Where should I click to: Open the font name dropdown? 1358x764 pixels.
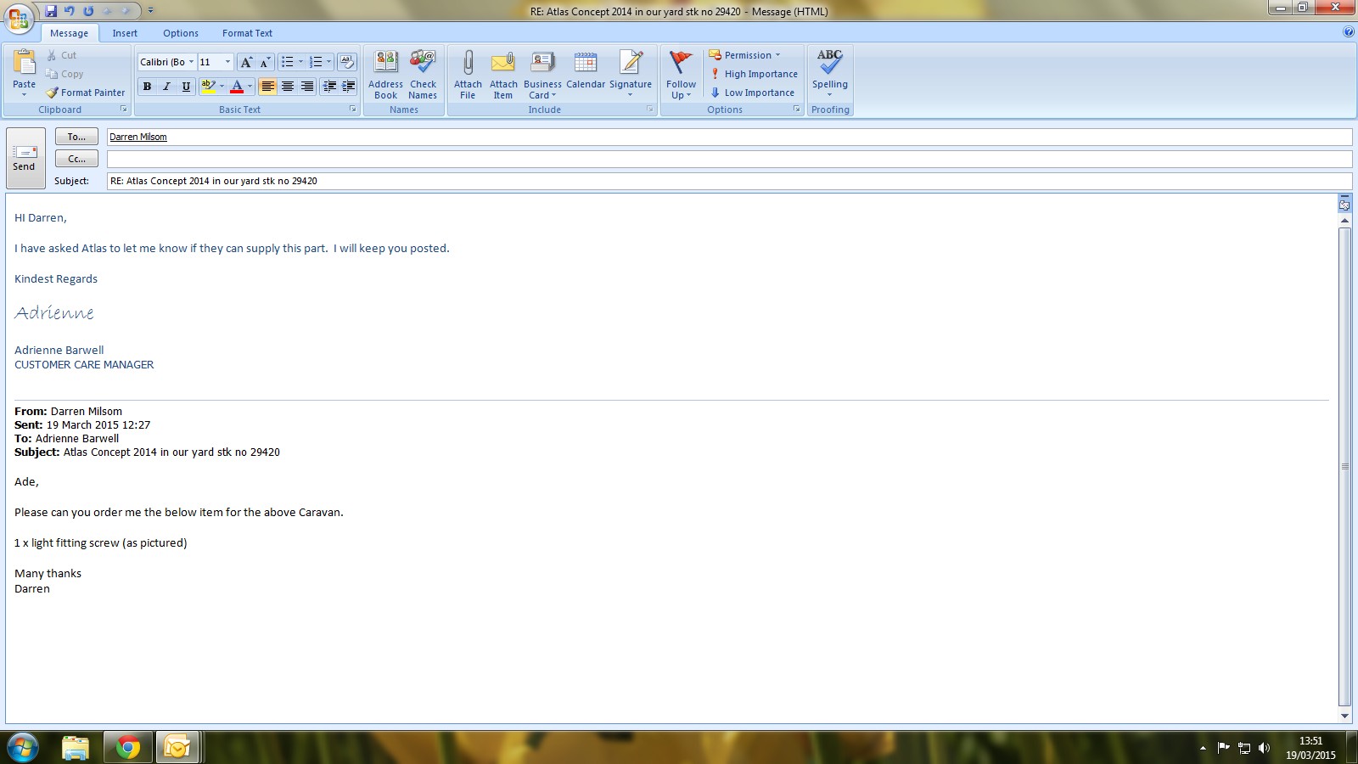tap(191, 62)
